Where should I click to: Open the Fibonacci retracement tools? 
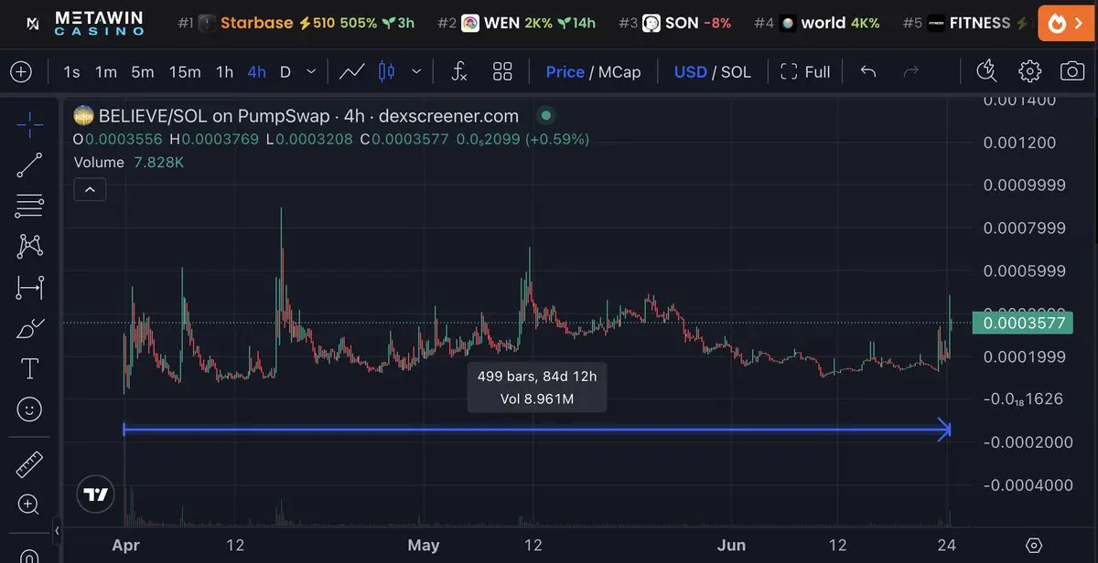point(29,206)
